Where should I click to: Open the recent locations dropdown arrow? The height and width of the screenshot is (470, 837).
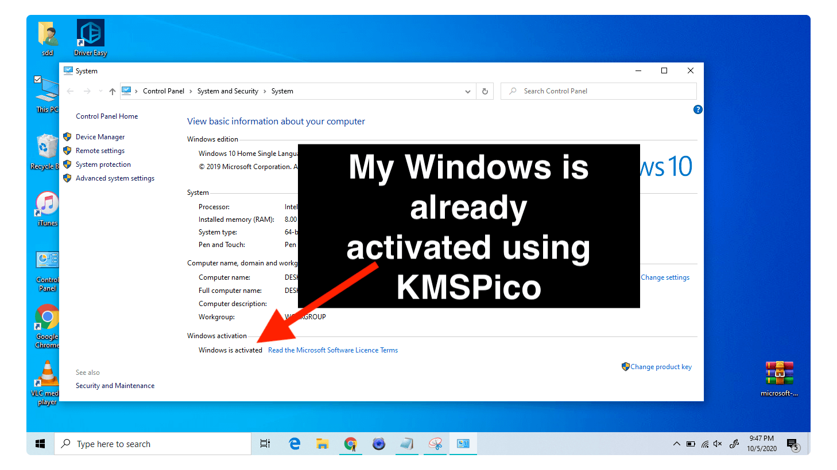tap(100, 91)
